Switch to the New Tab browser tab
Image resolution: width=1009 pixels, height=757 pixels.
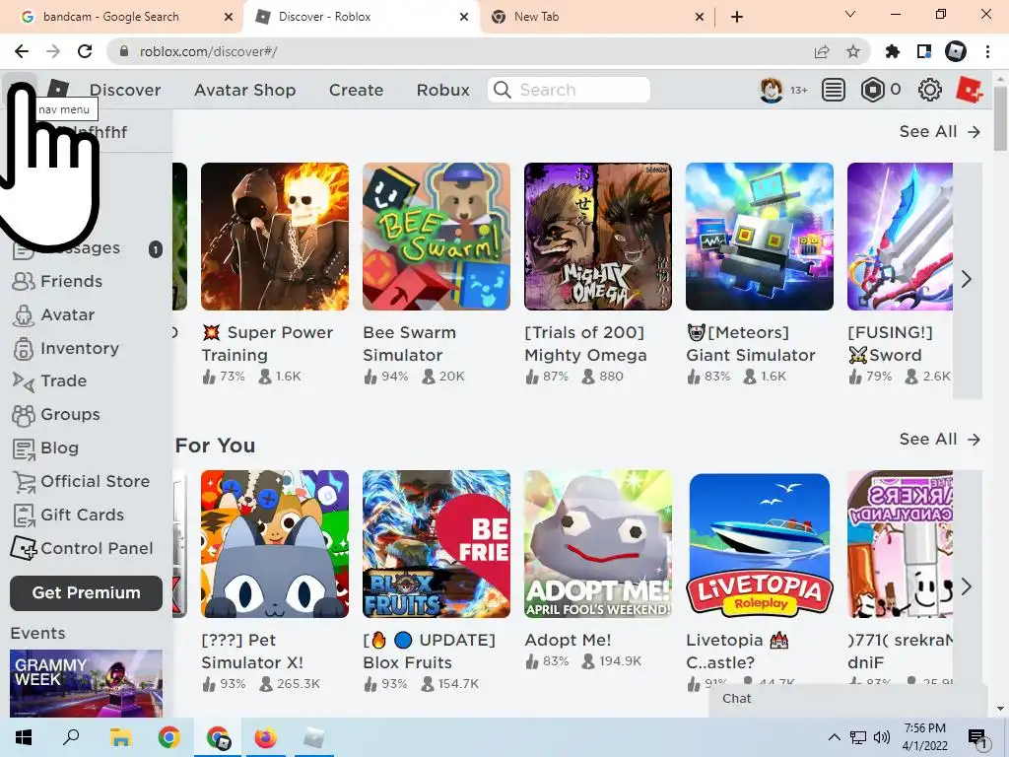536,17
